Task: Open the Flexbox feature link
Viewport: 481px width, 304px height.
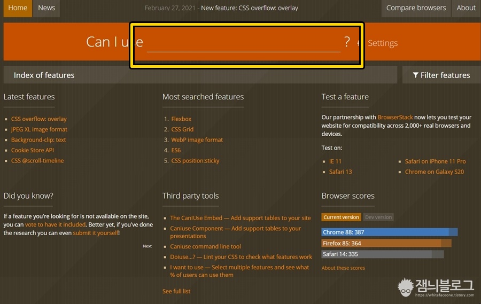Action: click(x=181, y=119)
